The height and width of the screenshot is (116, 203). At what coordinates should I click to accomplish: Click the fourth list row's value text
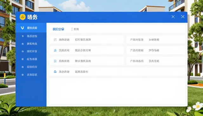pyautogui.click(x=82, y=72)
